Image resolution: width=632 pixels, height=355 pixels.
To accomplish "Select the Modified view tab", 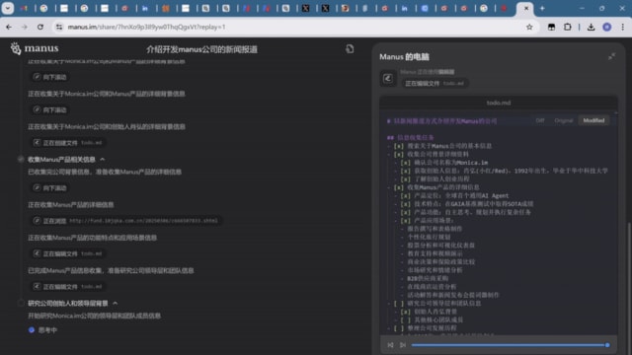I will pos(593,120).
